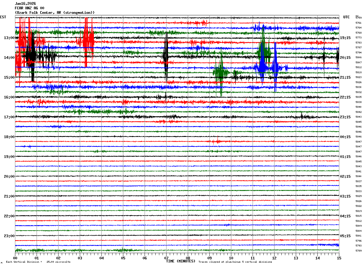Select DC offset value 5789
The height and width of the screenshot is (266, 363).
pos(358,251)
